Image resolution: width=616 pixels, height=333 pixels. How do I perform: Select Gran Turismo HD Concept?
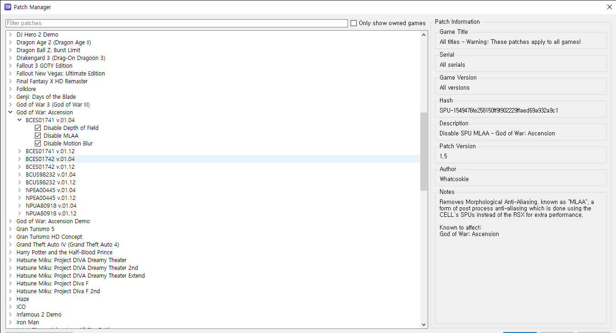(49, 237)
